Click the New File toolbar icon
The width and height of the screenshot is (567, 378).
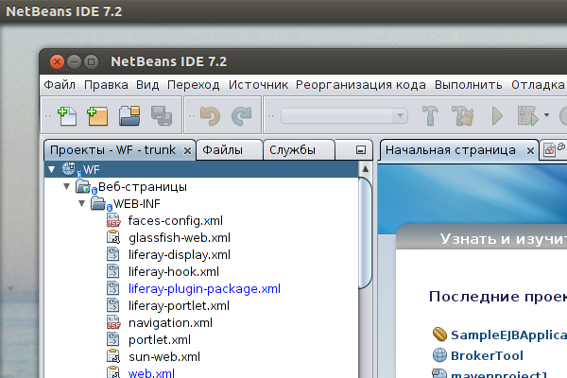[67, 116]
